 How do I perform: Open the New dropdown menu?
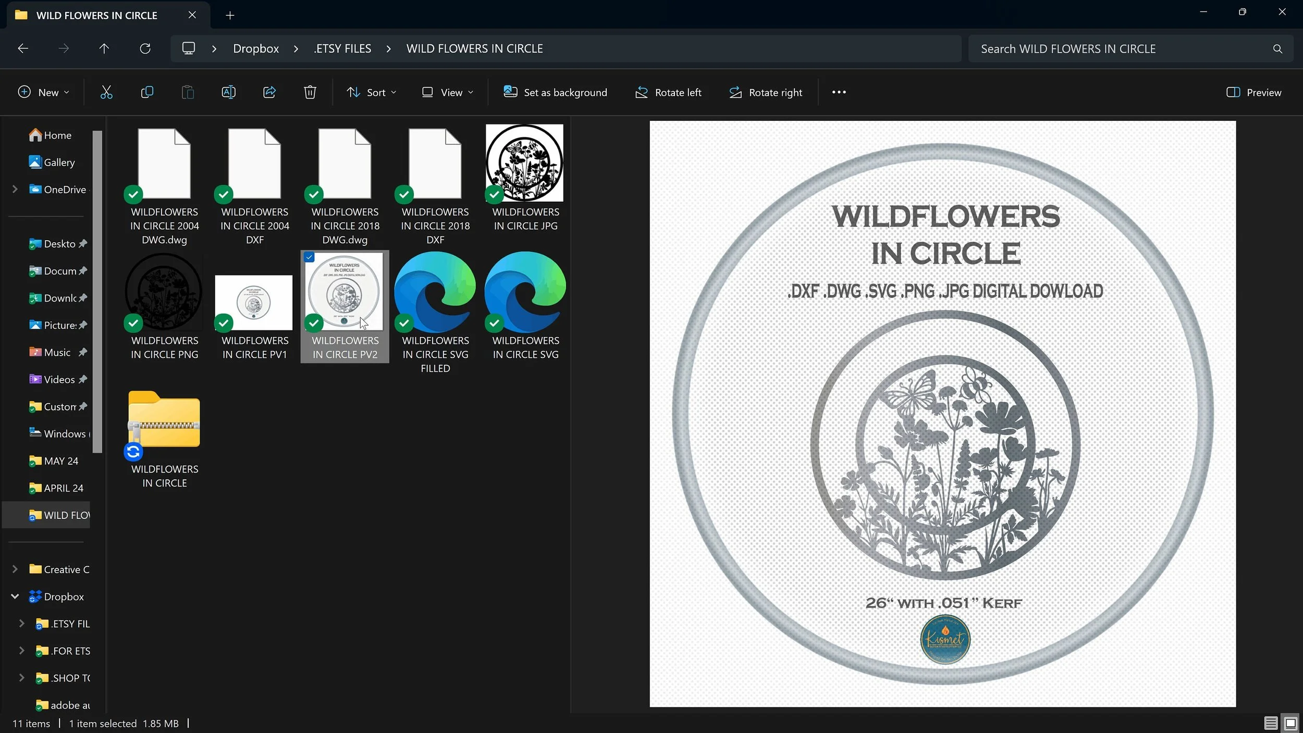tap(44, 93)
